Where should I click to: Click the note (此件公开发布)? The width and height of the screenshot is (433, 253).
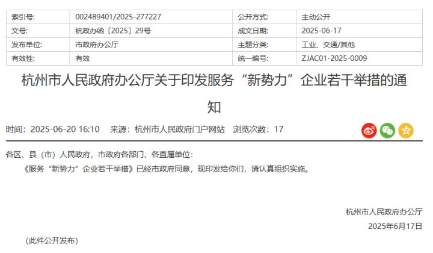(x=52, y=240)
